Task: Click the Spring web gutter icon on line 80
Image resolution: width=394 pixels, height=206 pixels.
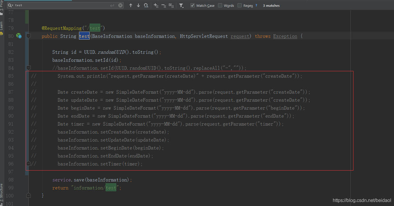Action: [x=19, y=36]
